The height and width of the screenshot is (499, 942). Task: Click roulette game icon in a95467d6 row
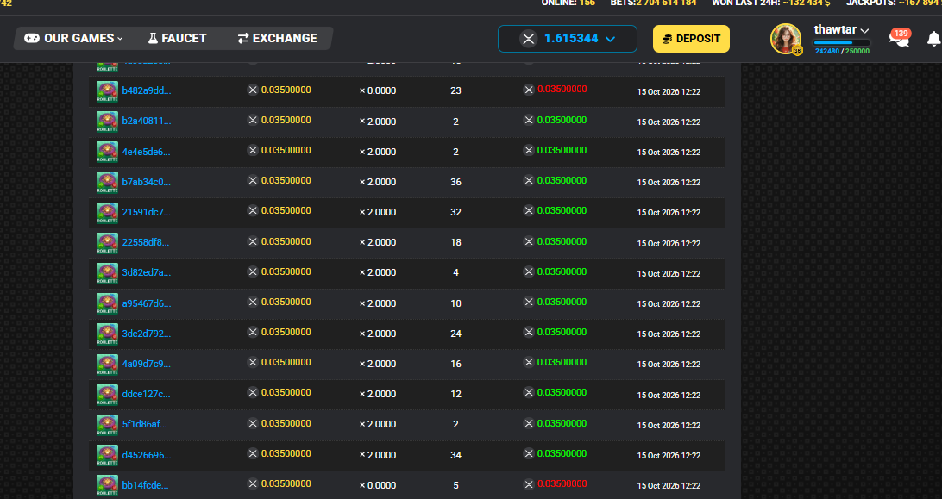pos(108,303)
